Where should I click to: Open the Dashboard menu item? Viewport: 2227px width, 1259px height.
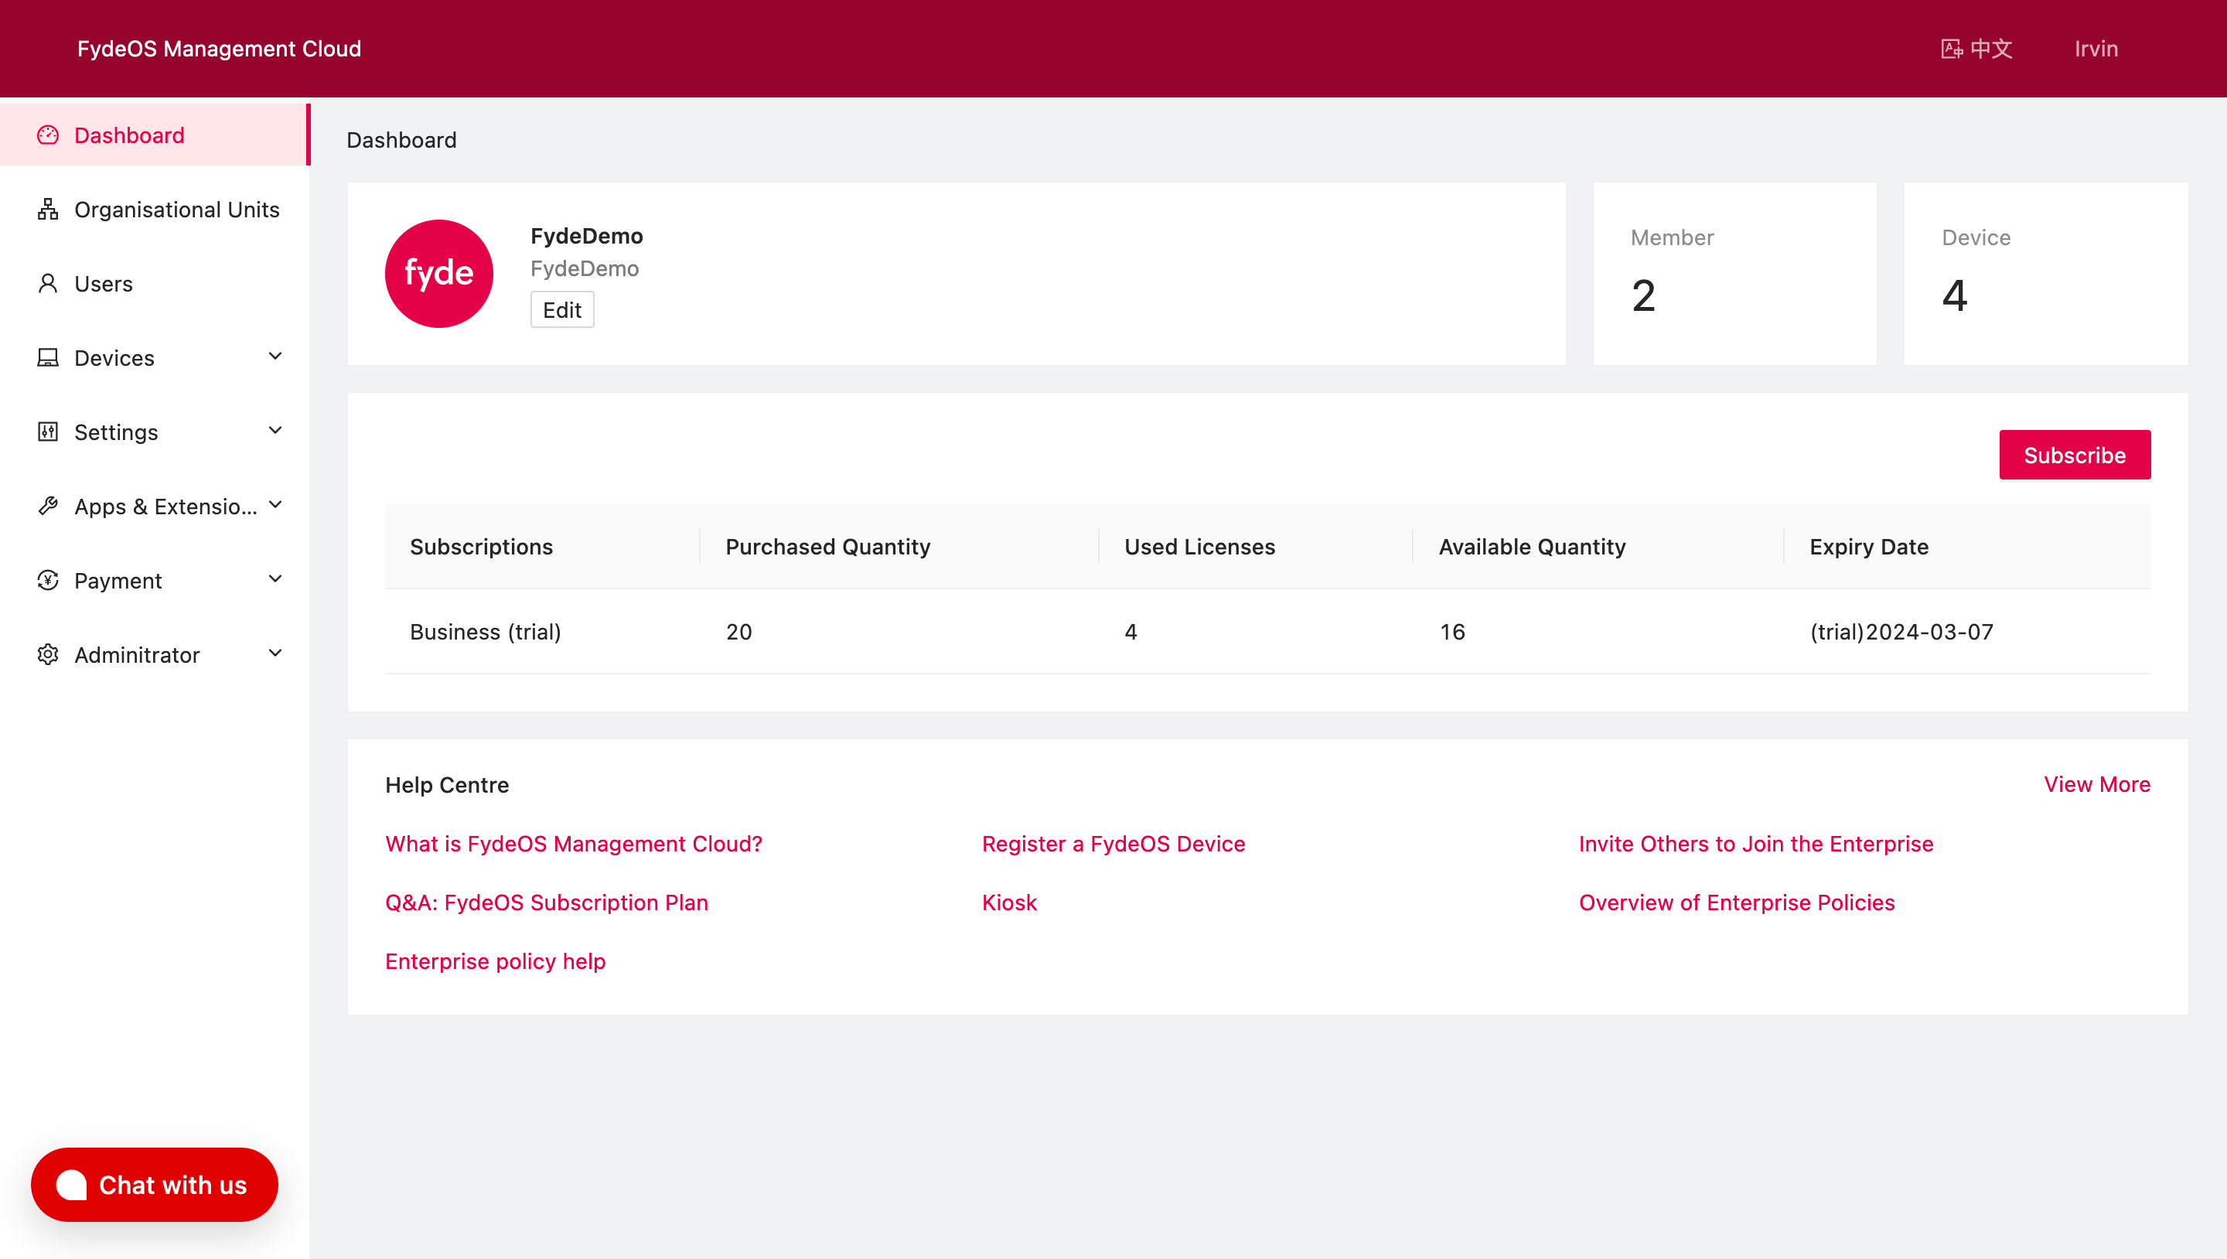[155, 135]
